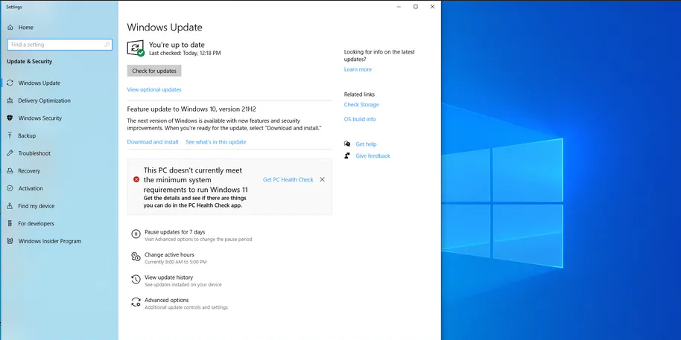The height and width of the screenshot is (340, 681).
Task: Open For developers settings page
Action: [x=36, y=223]
